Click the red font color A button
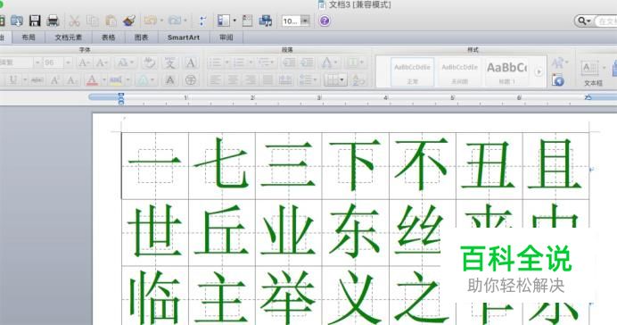This screenshot has width=617, height=325. (92, 80)
